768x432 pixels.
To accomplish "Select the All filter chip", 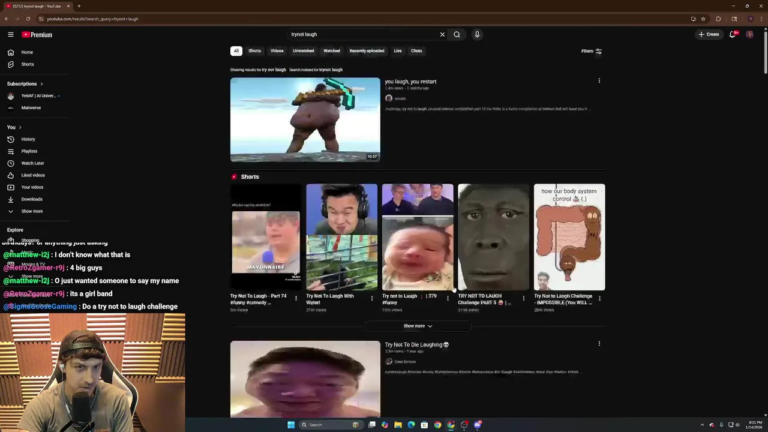I will coord(236,51).
